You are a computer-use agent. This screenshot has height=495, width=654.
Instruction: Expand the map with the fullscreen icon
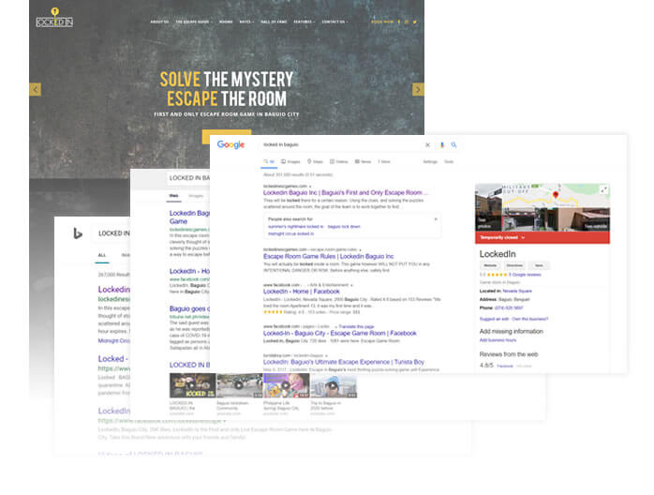pyautogui.click(x=603, y=190)
